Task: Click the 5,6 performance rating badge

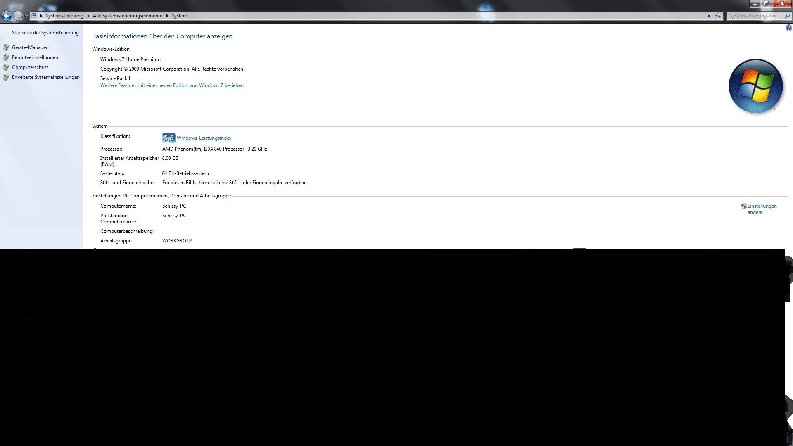Action: click(169, 138)
